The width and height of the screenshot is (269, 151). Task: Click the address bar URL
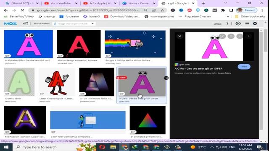pyautogui.click(x=89, y=10)
